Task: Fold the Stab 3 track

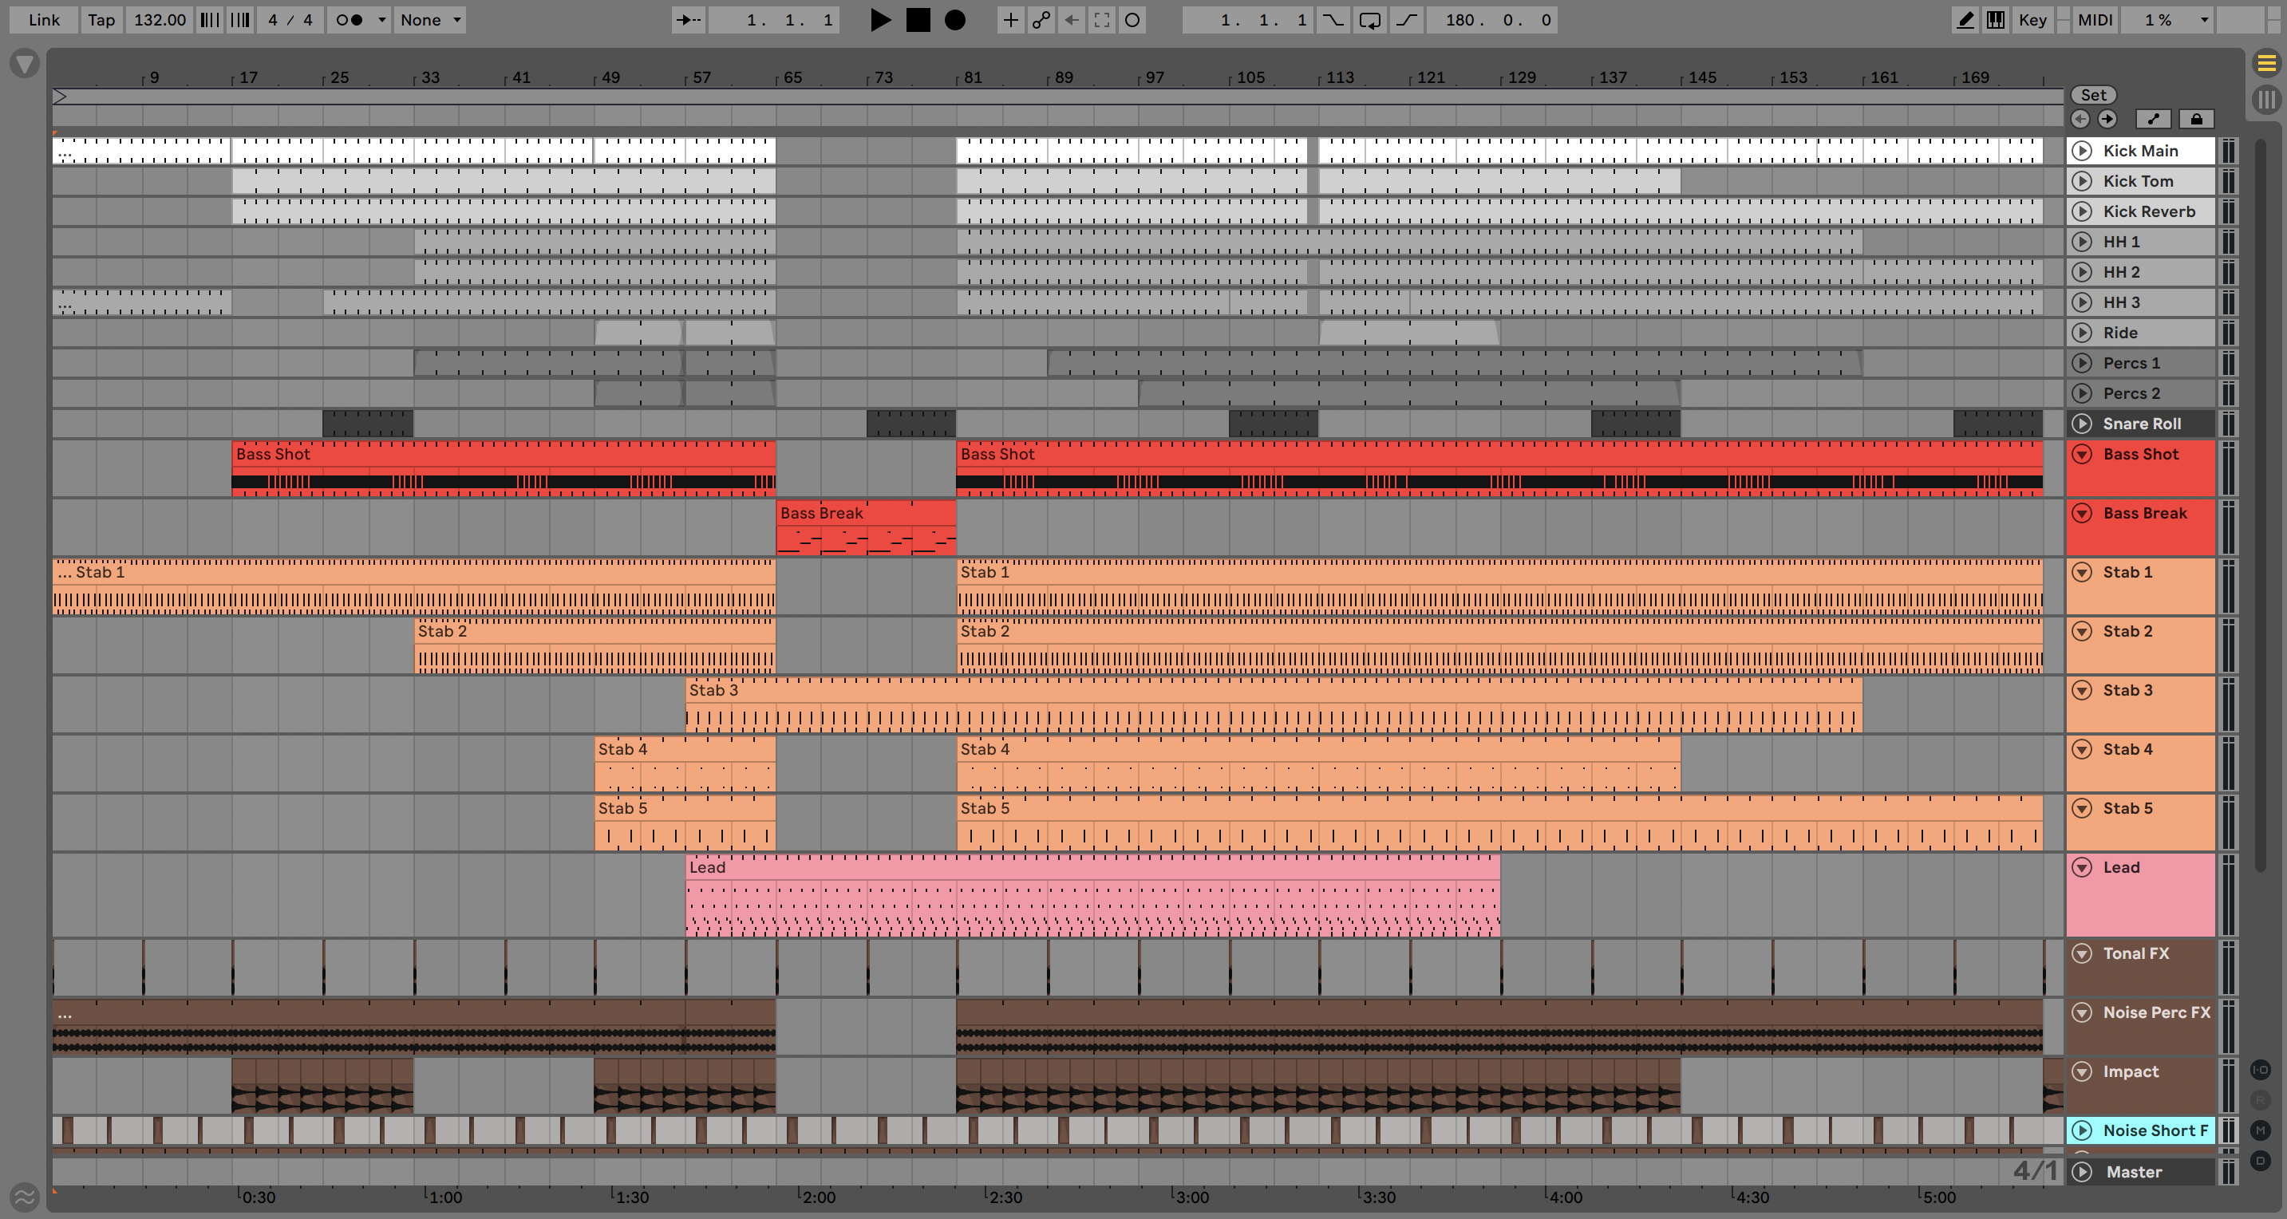Action: pyautogui.click(x=2082, y=691)
